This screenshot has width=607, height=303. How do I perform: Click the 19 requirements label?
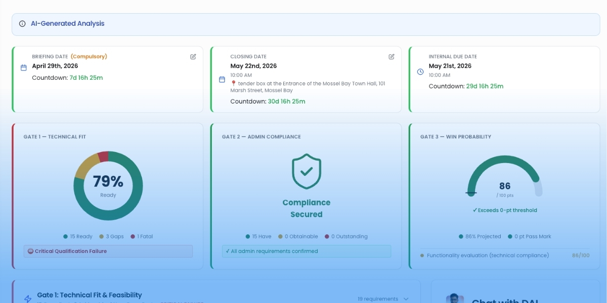tap(378, 299)
